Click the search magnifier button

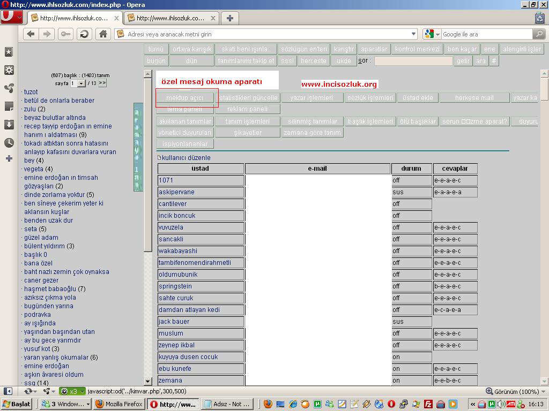539,34
